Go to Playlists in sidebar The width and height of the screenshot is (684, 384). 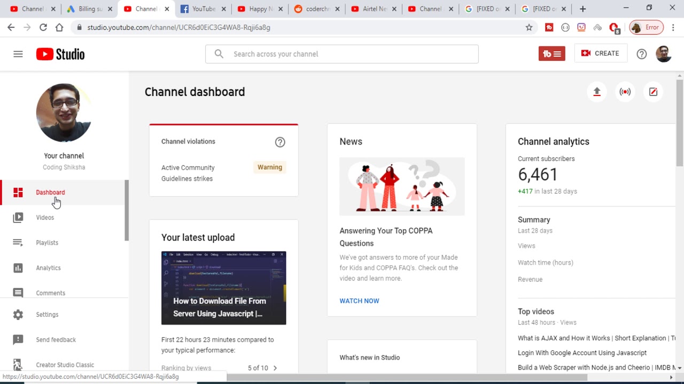tap(47, 243)
